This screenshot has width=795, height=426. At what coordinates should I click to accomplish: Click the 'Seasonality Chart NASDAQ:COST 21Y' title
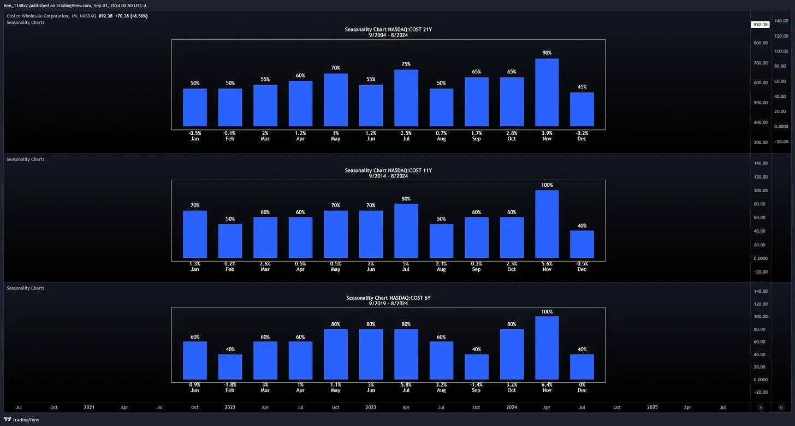388,29
